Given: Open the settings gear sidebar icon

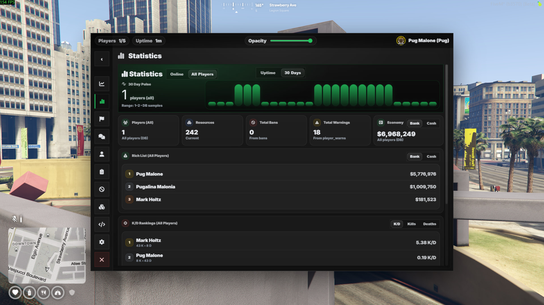Looking at the screenshot, I should (102, 242).
